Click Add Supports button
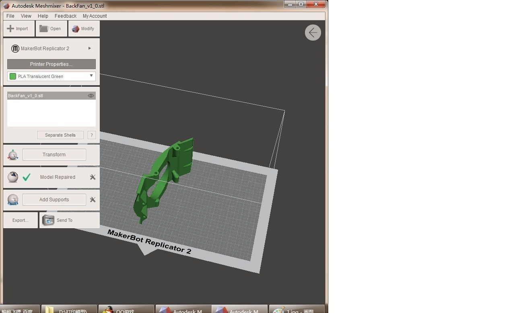 tap(54, 200)
